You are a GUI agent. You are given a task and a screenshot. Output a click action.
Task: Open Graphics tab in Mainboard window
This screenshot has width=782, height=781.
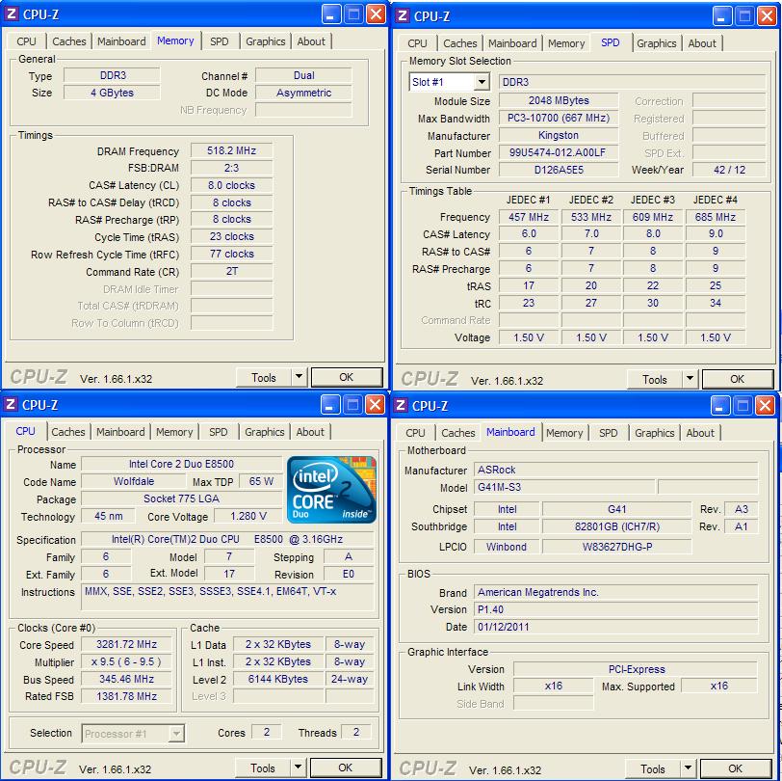point(654,433)
